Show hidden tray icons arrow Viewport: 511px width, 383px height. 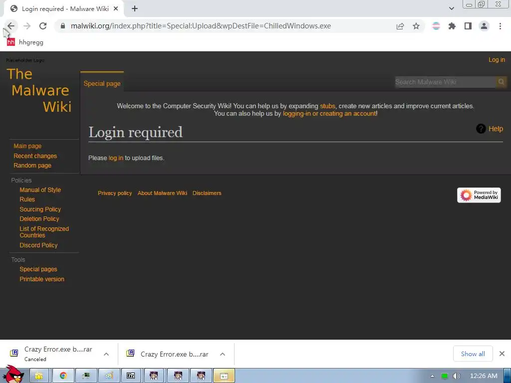(x=432, y=376)
